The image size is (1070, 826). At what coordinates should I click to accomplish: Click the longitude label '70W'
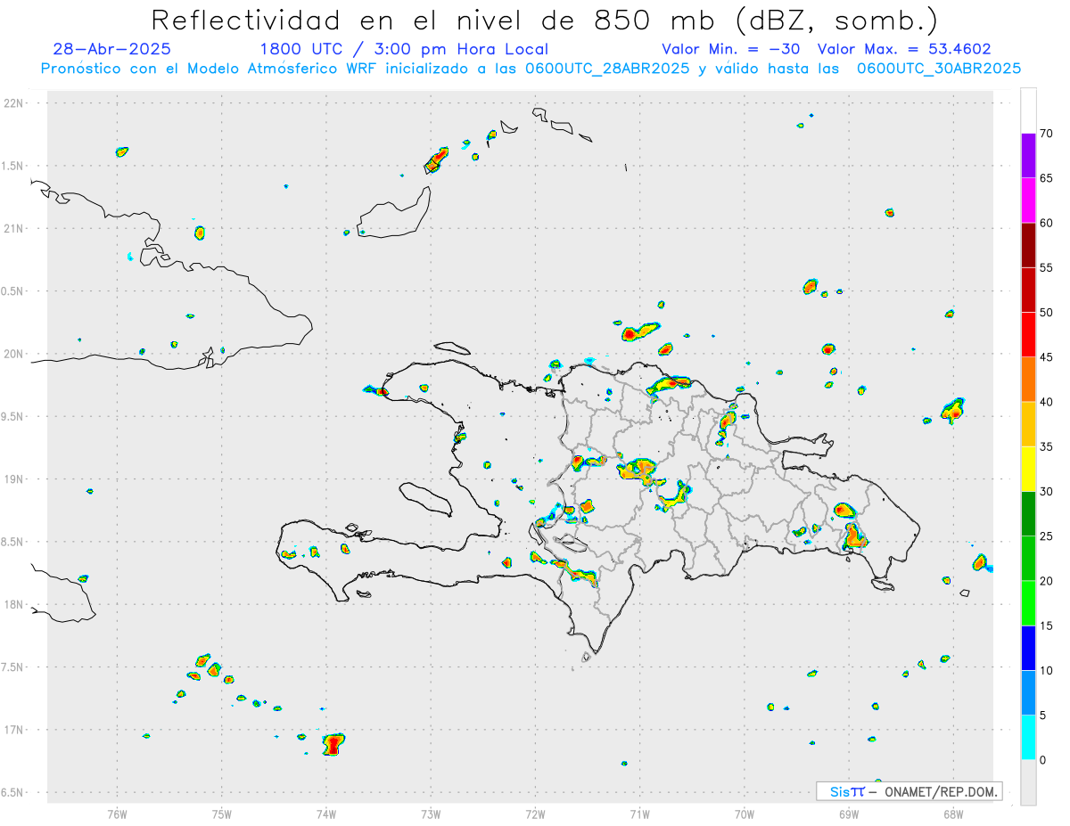[745, 814]
